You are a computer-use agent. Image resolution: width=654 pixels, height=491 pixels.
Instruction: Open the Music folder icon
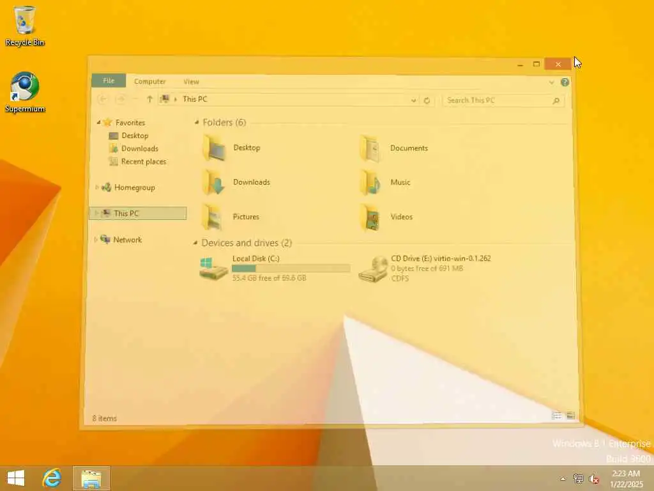tap(370, 182)
